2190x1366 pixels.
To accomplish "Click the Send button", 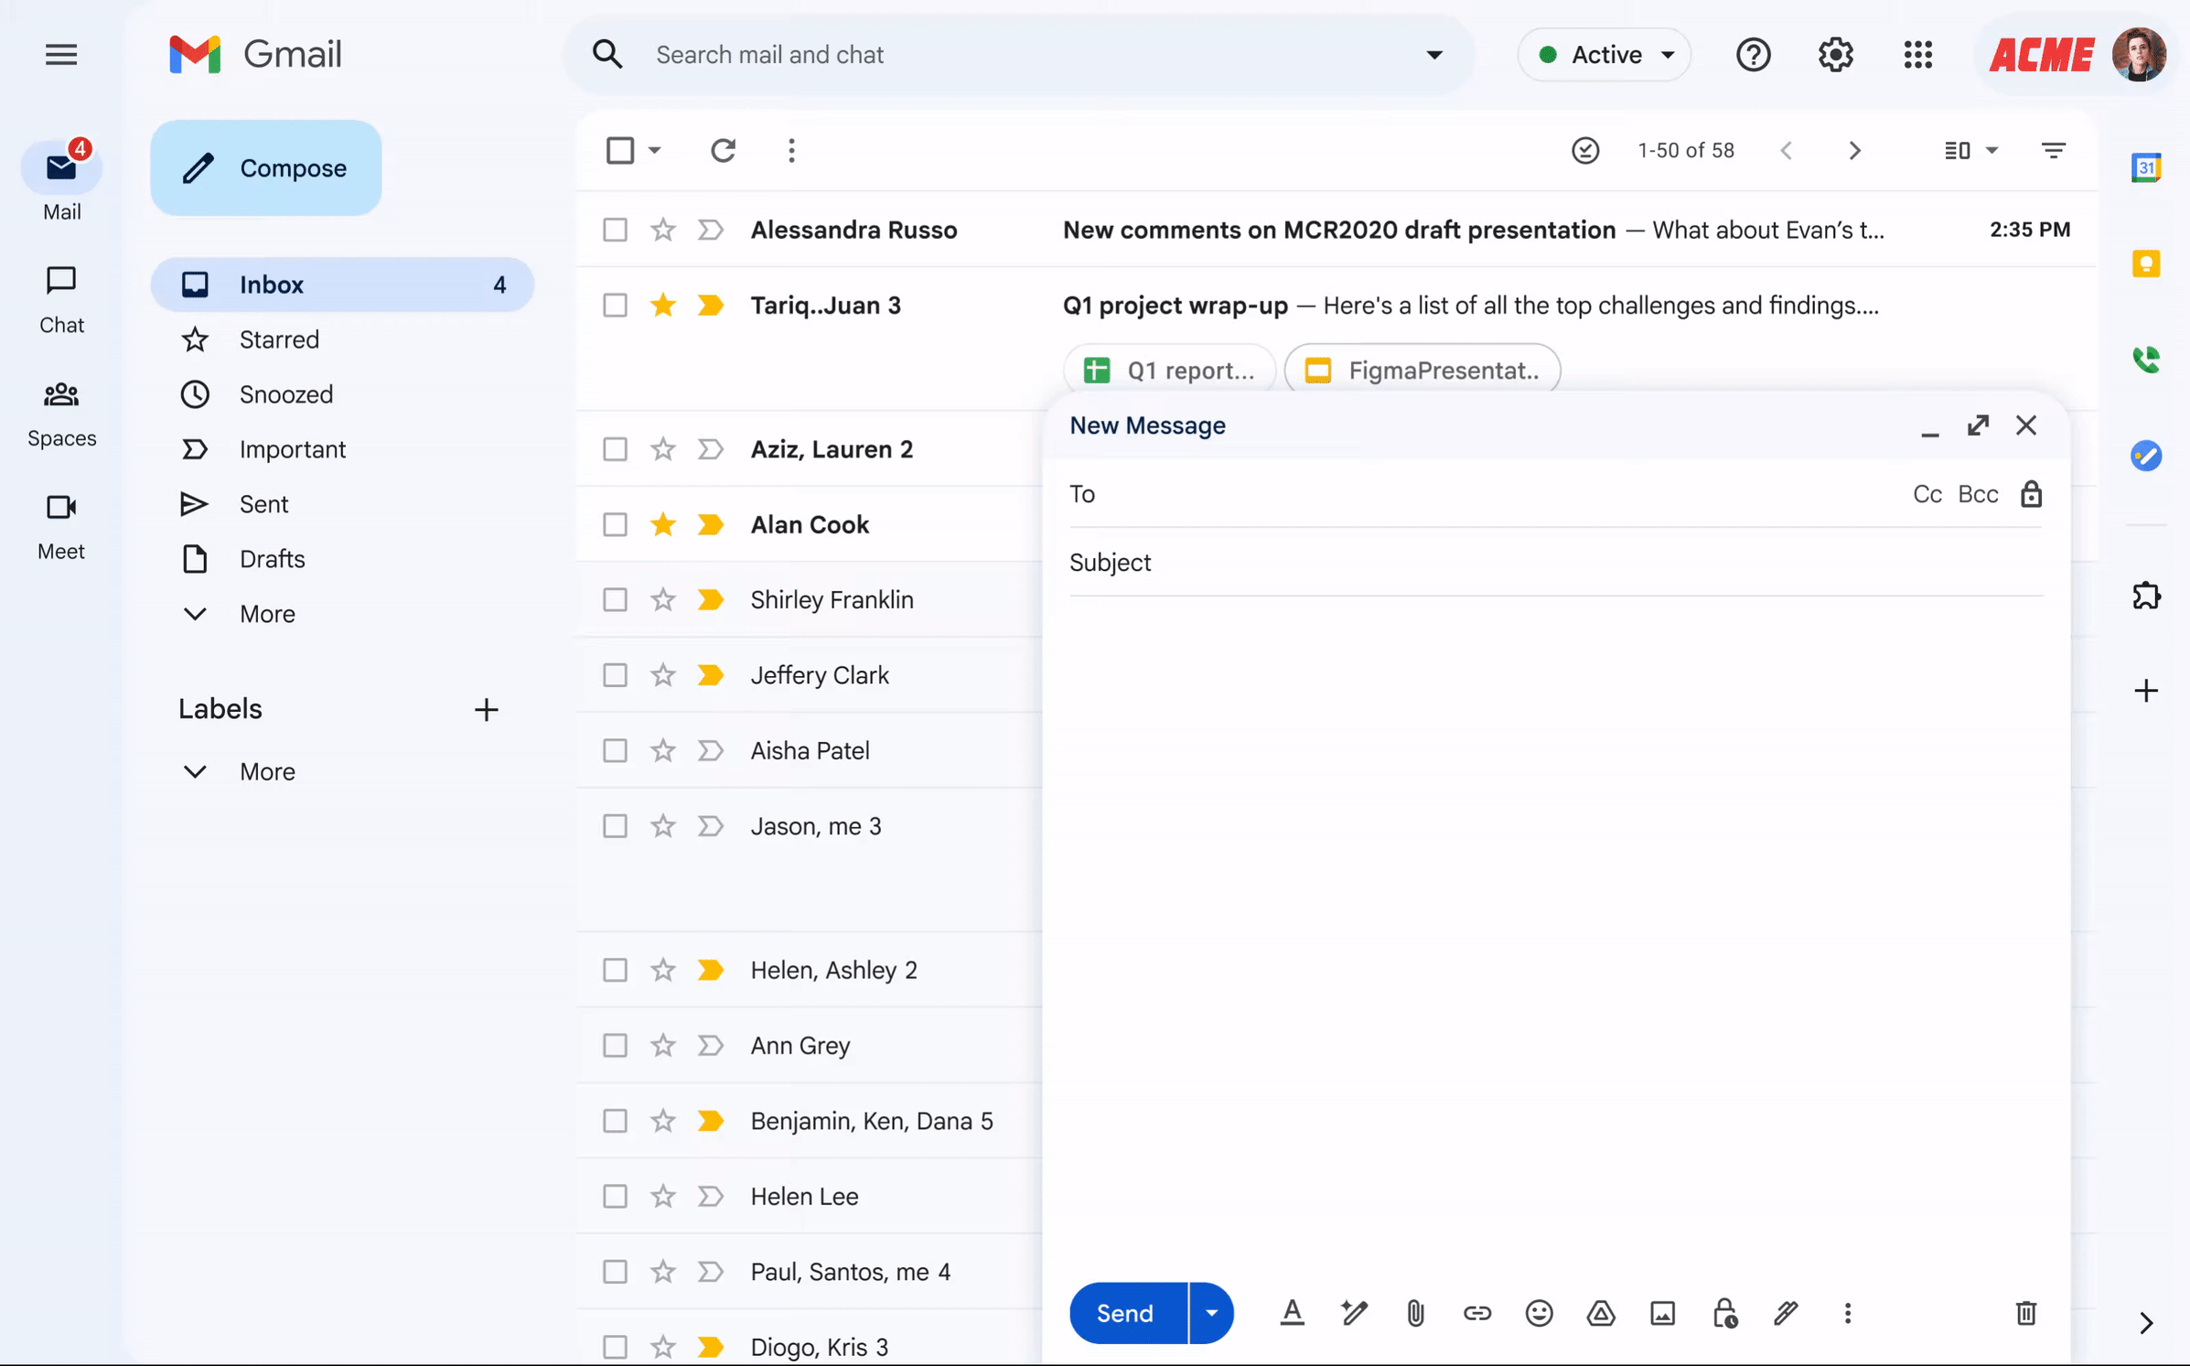I will pyautogui.click(x=1123, y=1313).
